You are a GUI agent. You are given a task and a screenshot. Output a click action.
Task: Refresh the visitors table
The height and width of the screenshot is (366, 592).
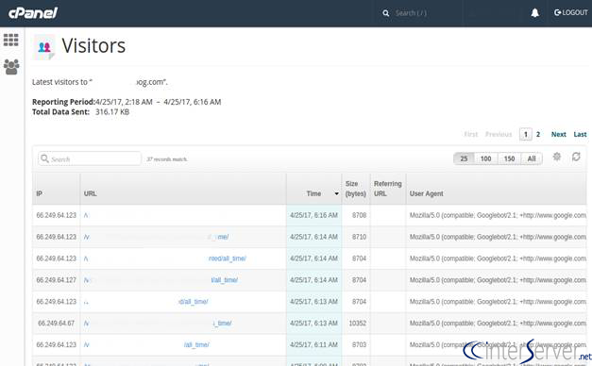point(576,157)
